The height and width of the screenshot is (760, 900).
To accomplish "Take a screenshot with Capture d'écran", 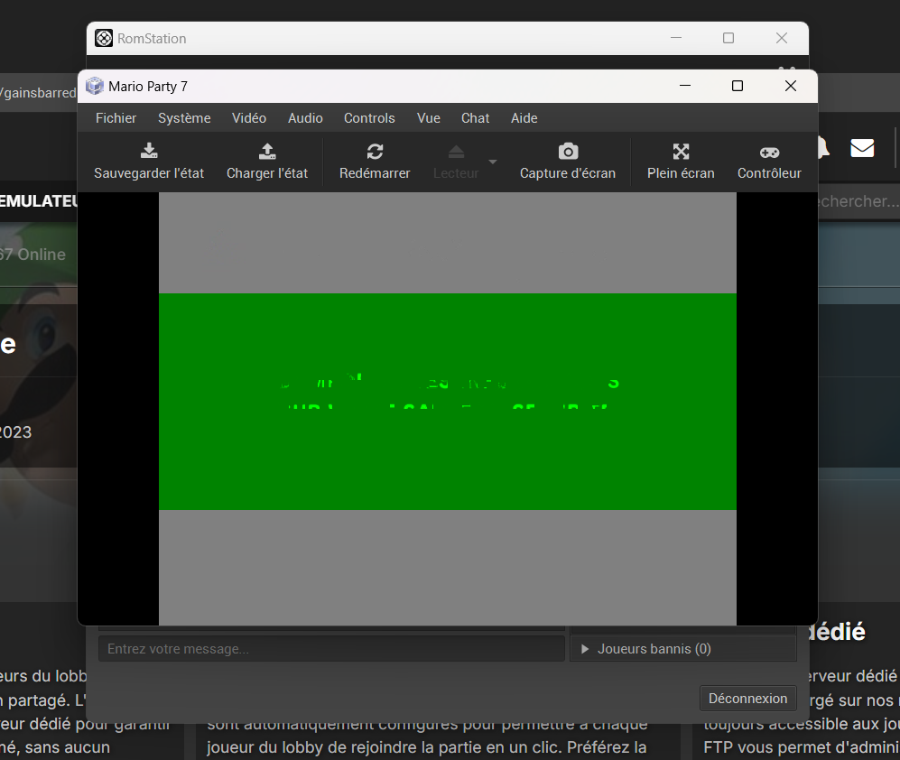I will [568, 152].
